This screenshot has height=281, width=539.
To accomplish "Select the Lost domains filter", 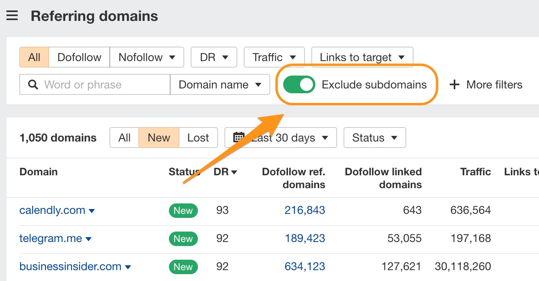I will [198, 138].
